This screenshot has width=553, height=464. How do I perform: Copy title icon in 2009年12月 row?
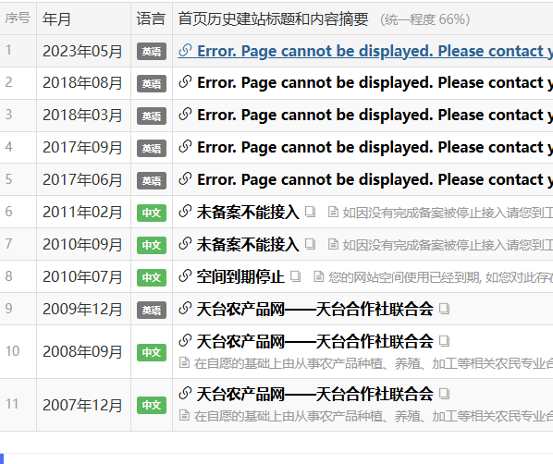point(445,309)
